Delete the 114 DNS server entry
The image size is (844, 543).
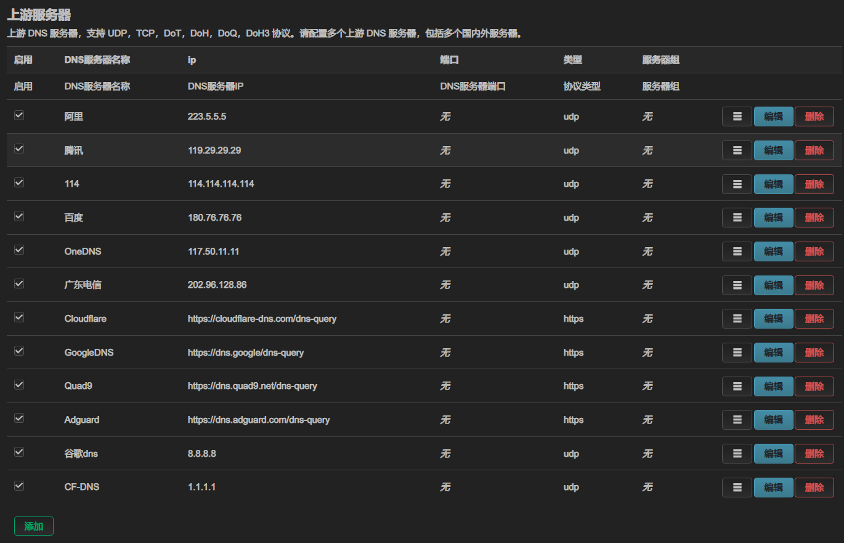click(814, 184)
